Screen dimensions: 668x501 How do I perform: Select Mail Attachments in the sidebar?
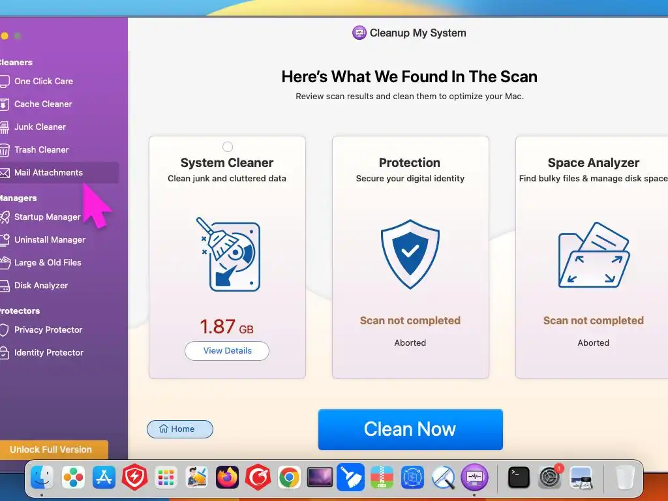click(x=48, y=172)
